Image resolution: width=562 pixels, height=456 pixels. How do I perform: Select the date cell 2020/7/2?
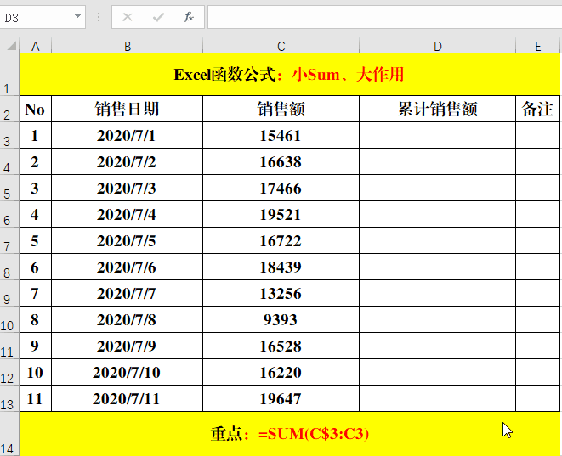tap(128, 162)
